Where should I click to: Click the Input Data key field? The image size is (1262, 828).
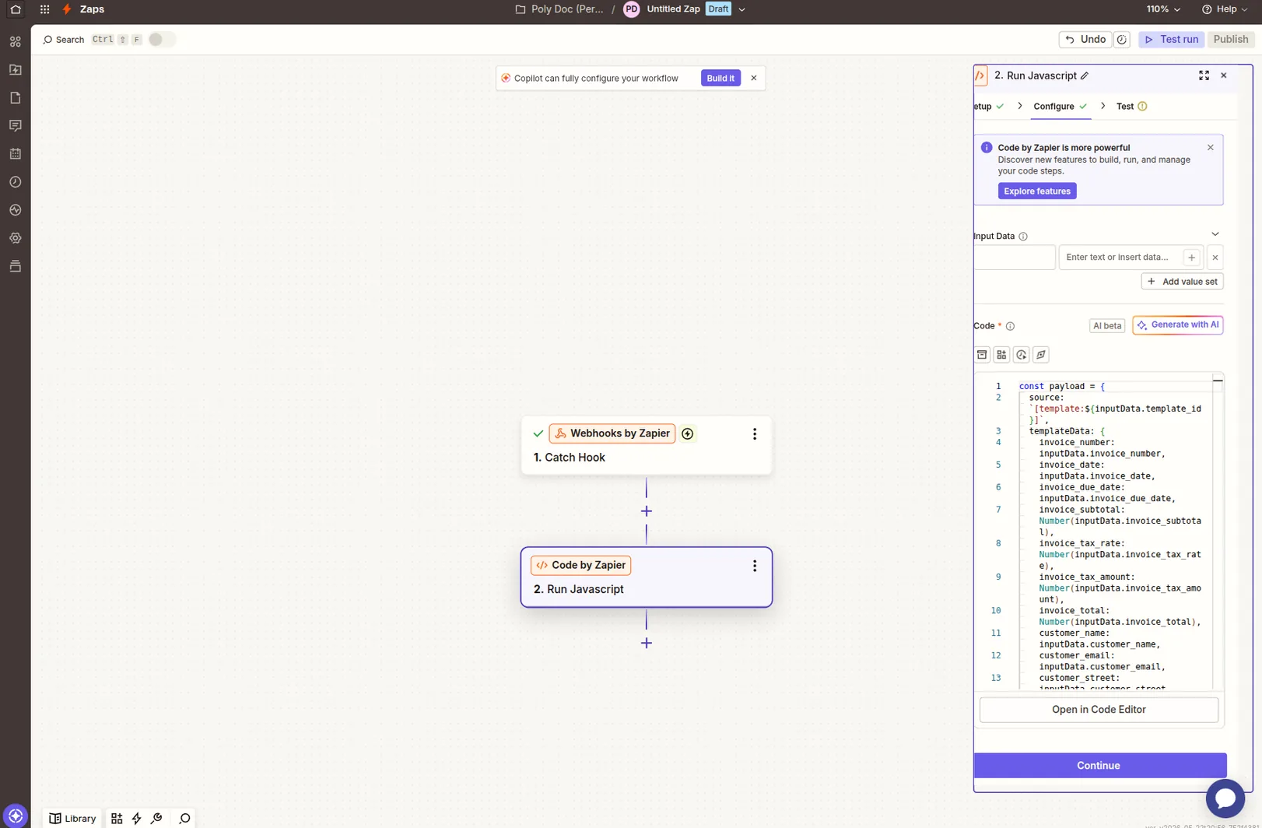[1015, 258]
